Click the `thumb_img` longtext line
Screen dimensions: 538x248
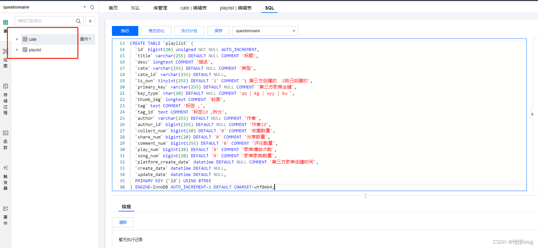coord(180,100)
